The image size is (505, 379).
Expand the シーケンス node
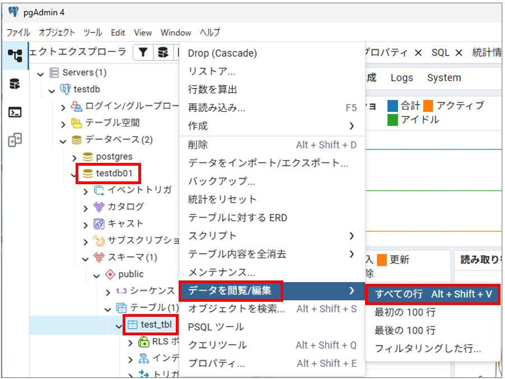(x=108, y=292)
